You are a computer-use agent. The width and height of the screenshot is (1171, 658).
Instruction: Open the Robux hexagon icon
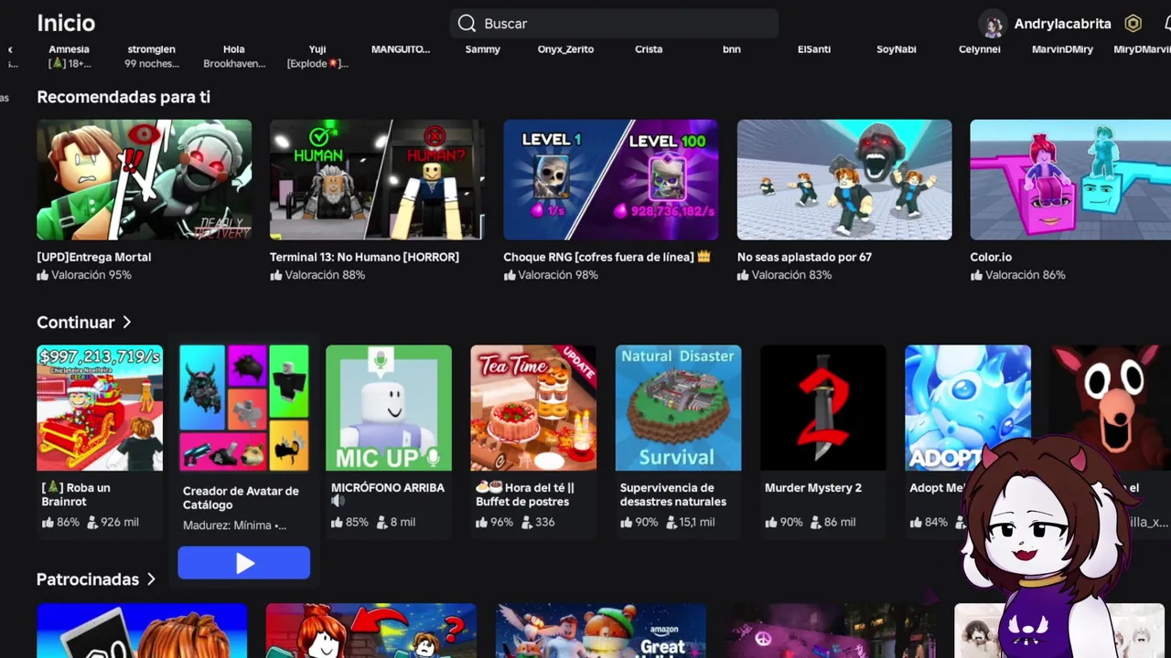(1133, 24)
